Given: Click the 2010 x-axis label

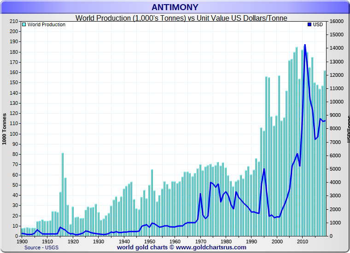Looking at the screenshot, I should coord(303,241).
